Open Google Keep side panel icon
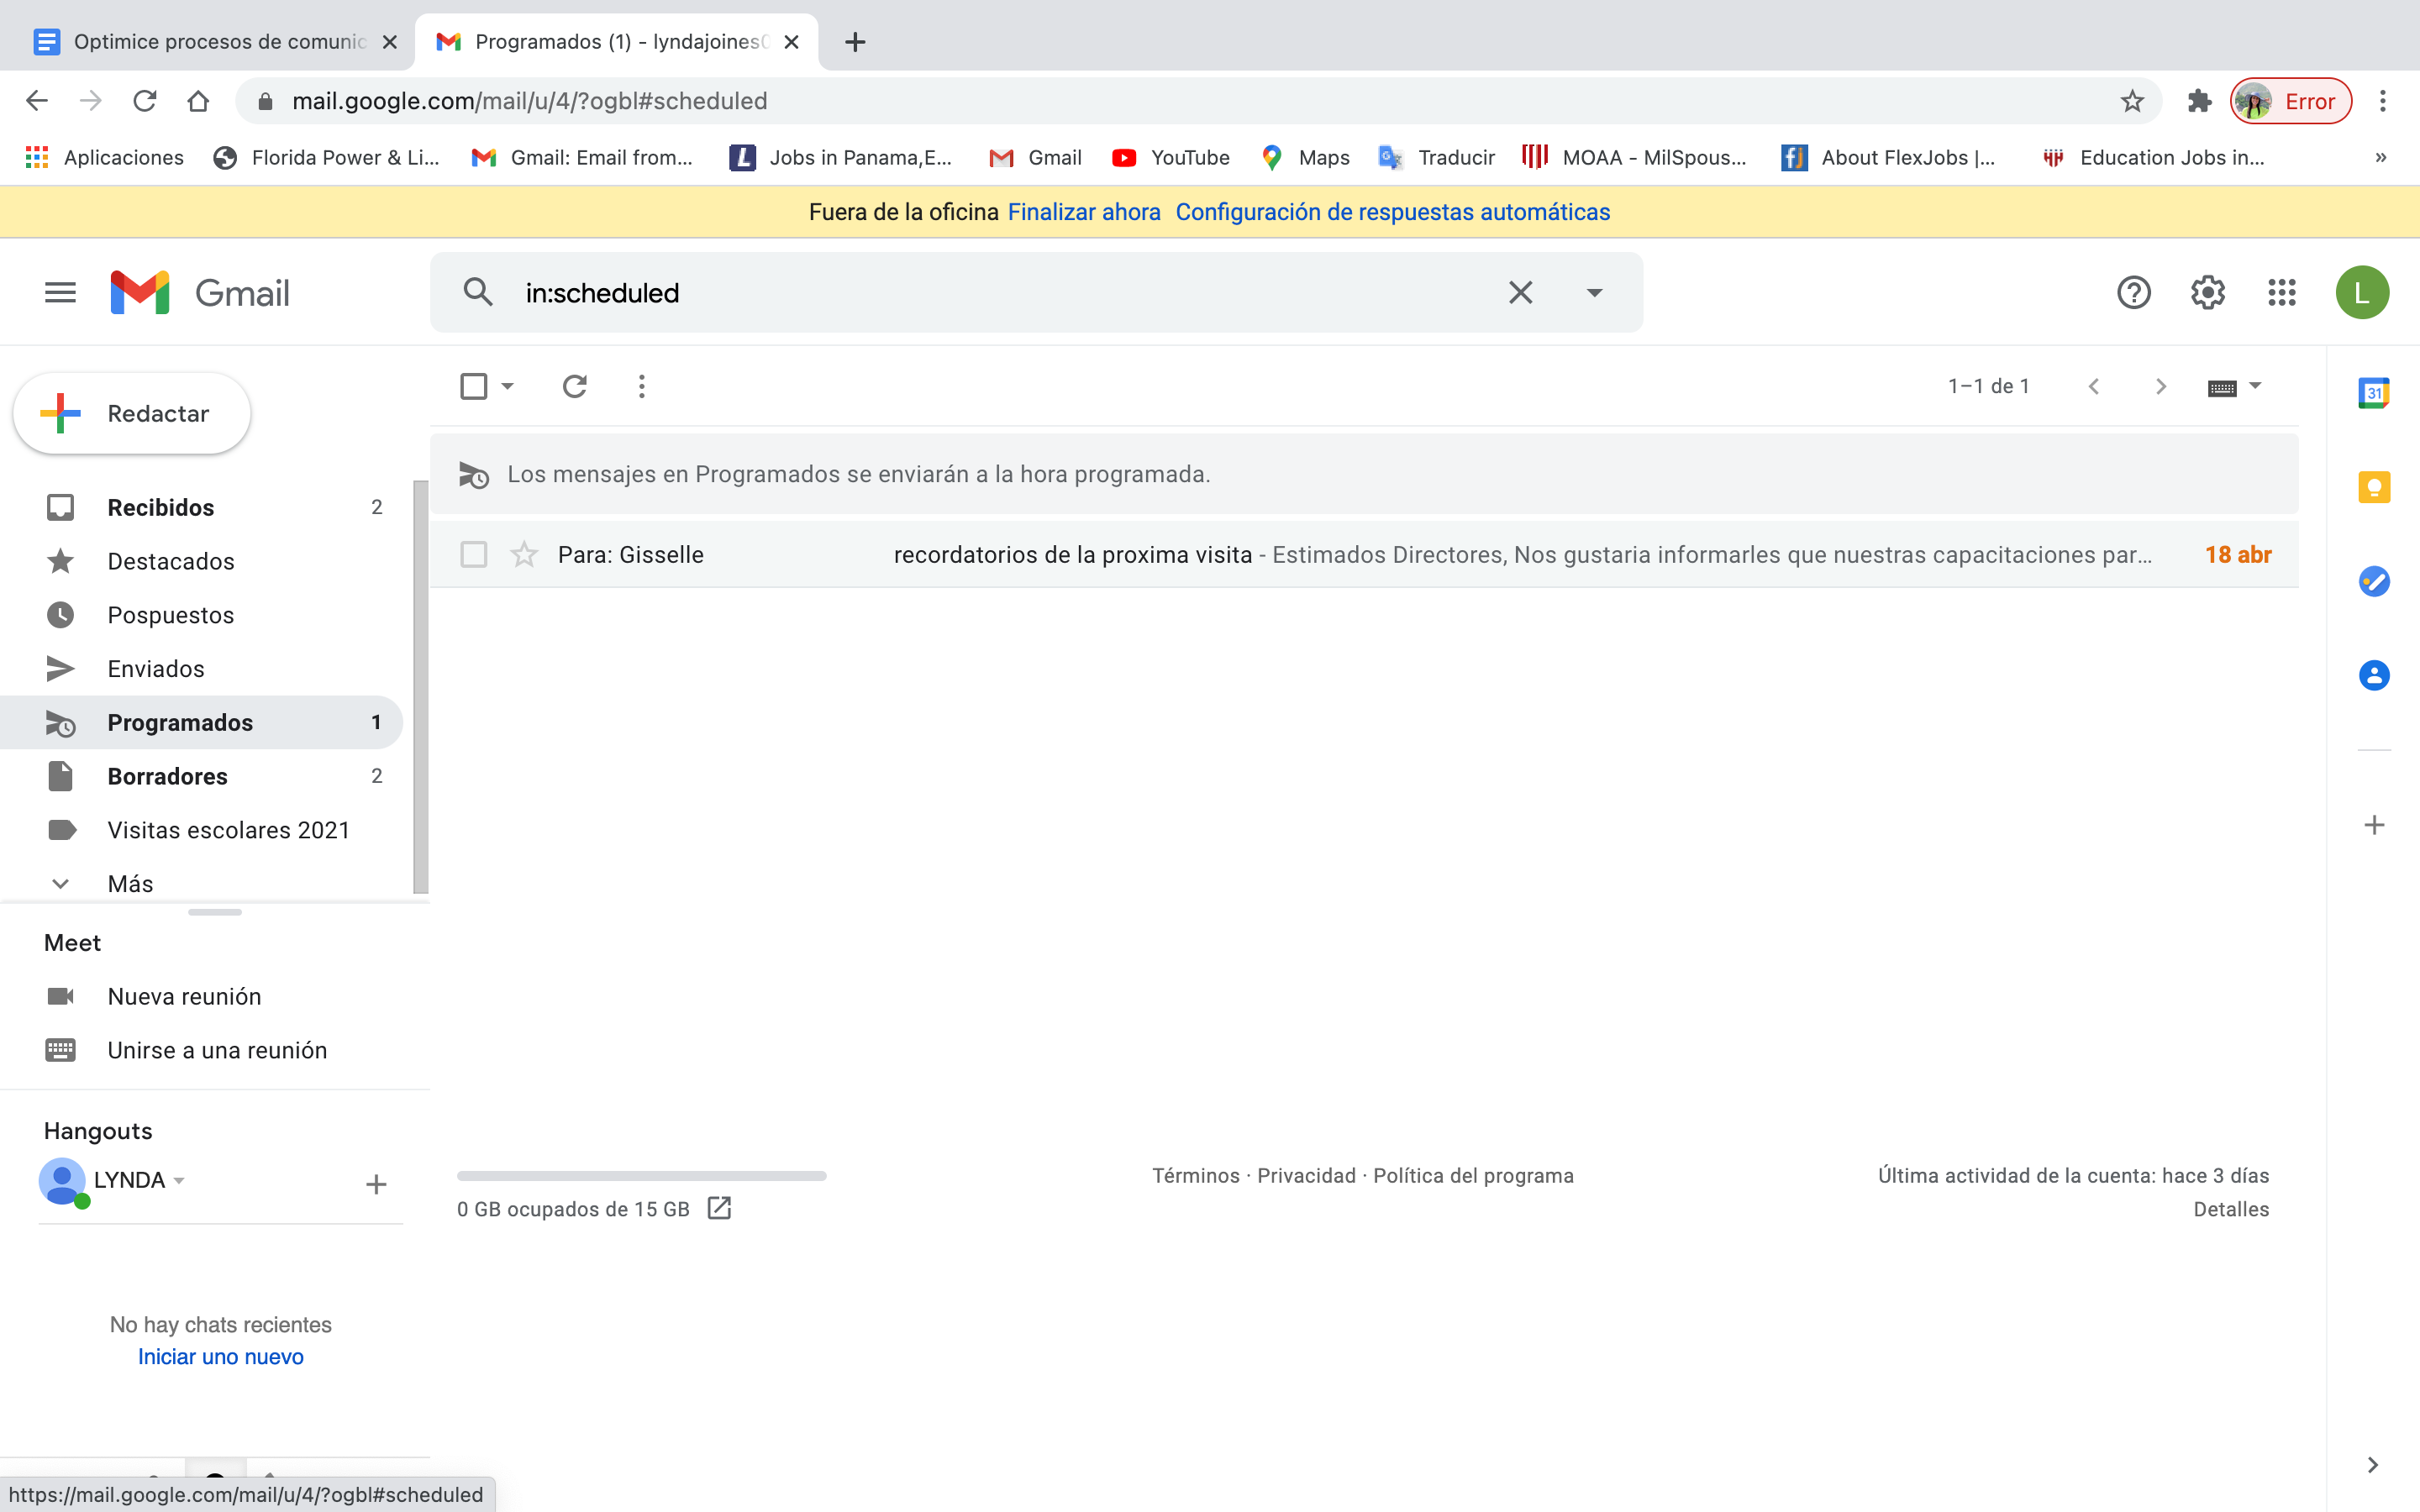The height and width of the screenshot is (1512, 2420). coord(2373,488)
